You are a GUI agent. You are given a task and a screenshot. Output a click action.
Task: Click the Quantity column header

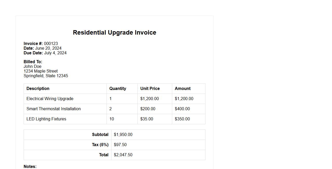tap(118, 89)
